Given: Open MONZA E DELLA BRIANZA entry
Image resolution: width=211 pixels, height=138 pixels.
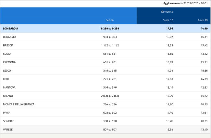Looking at the screenshot, I should pyautogui.click(x=19, y=104).
